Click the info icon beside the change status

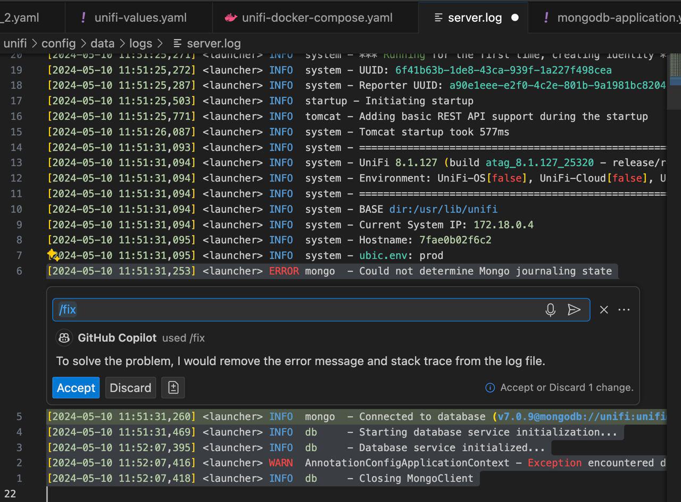coord(490,388)
